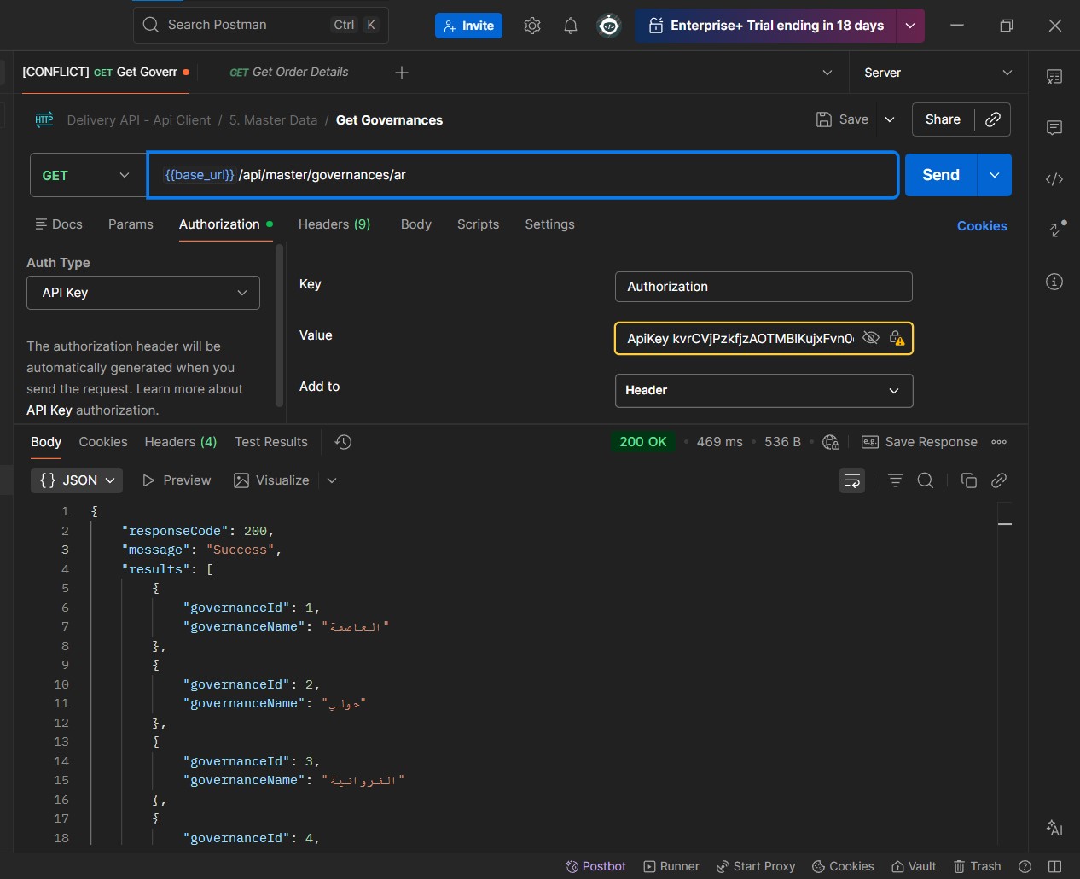This screenshot has width=1080, height=879.
Task: Open the Test Results tab
Action: 271,442
